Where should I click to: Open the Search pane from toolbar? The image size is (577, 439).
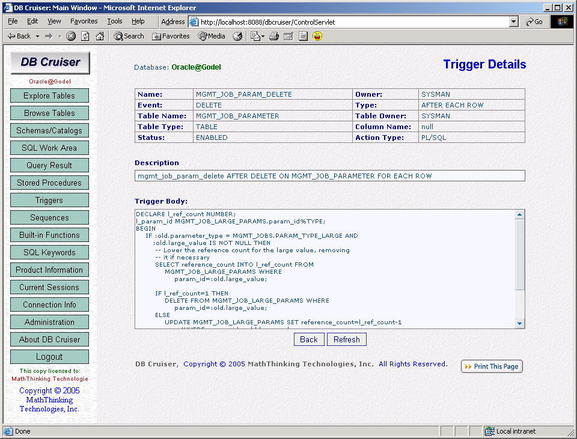pyautogui.click(x=129, y=36)
